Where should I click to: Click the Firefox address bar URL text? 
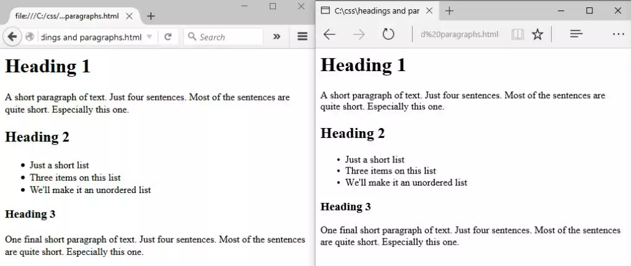[91, 37]
